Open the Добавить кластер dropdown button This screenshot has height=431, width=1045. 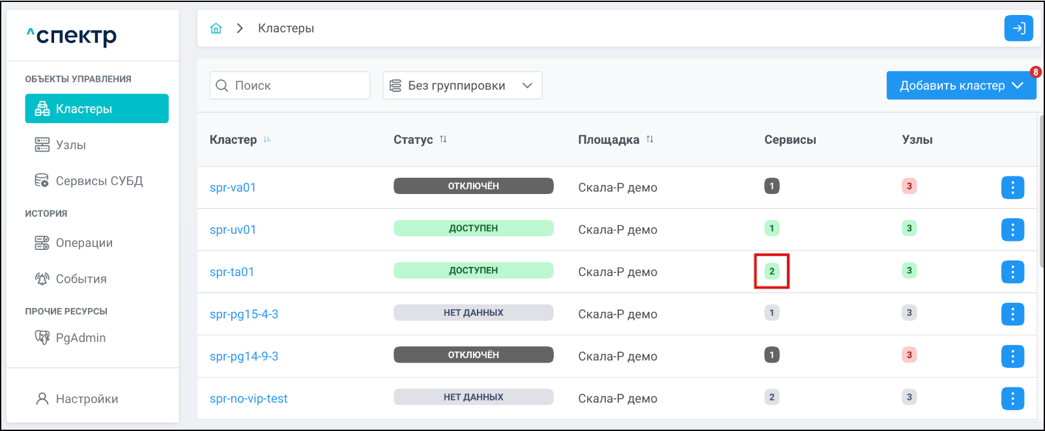coord(960,86)
